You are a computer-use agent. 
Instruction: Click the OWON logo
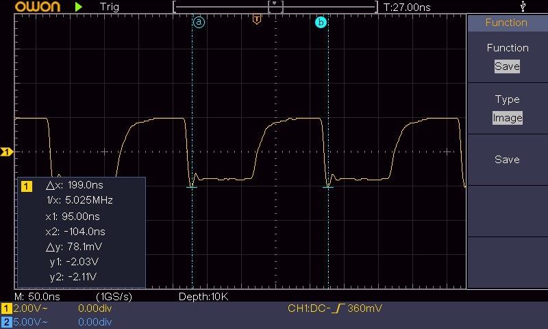[x=38, y=7]
